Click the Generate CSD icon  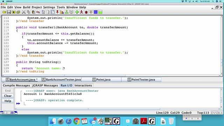point(43,12)
